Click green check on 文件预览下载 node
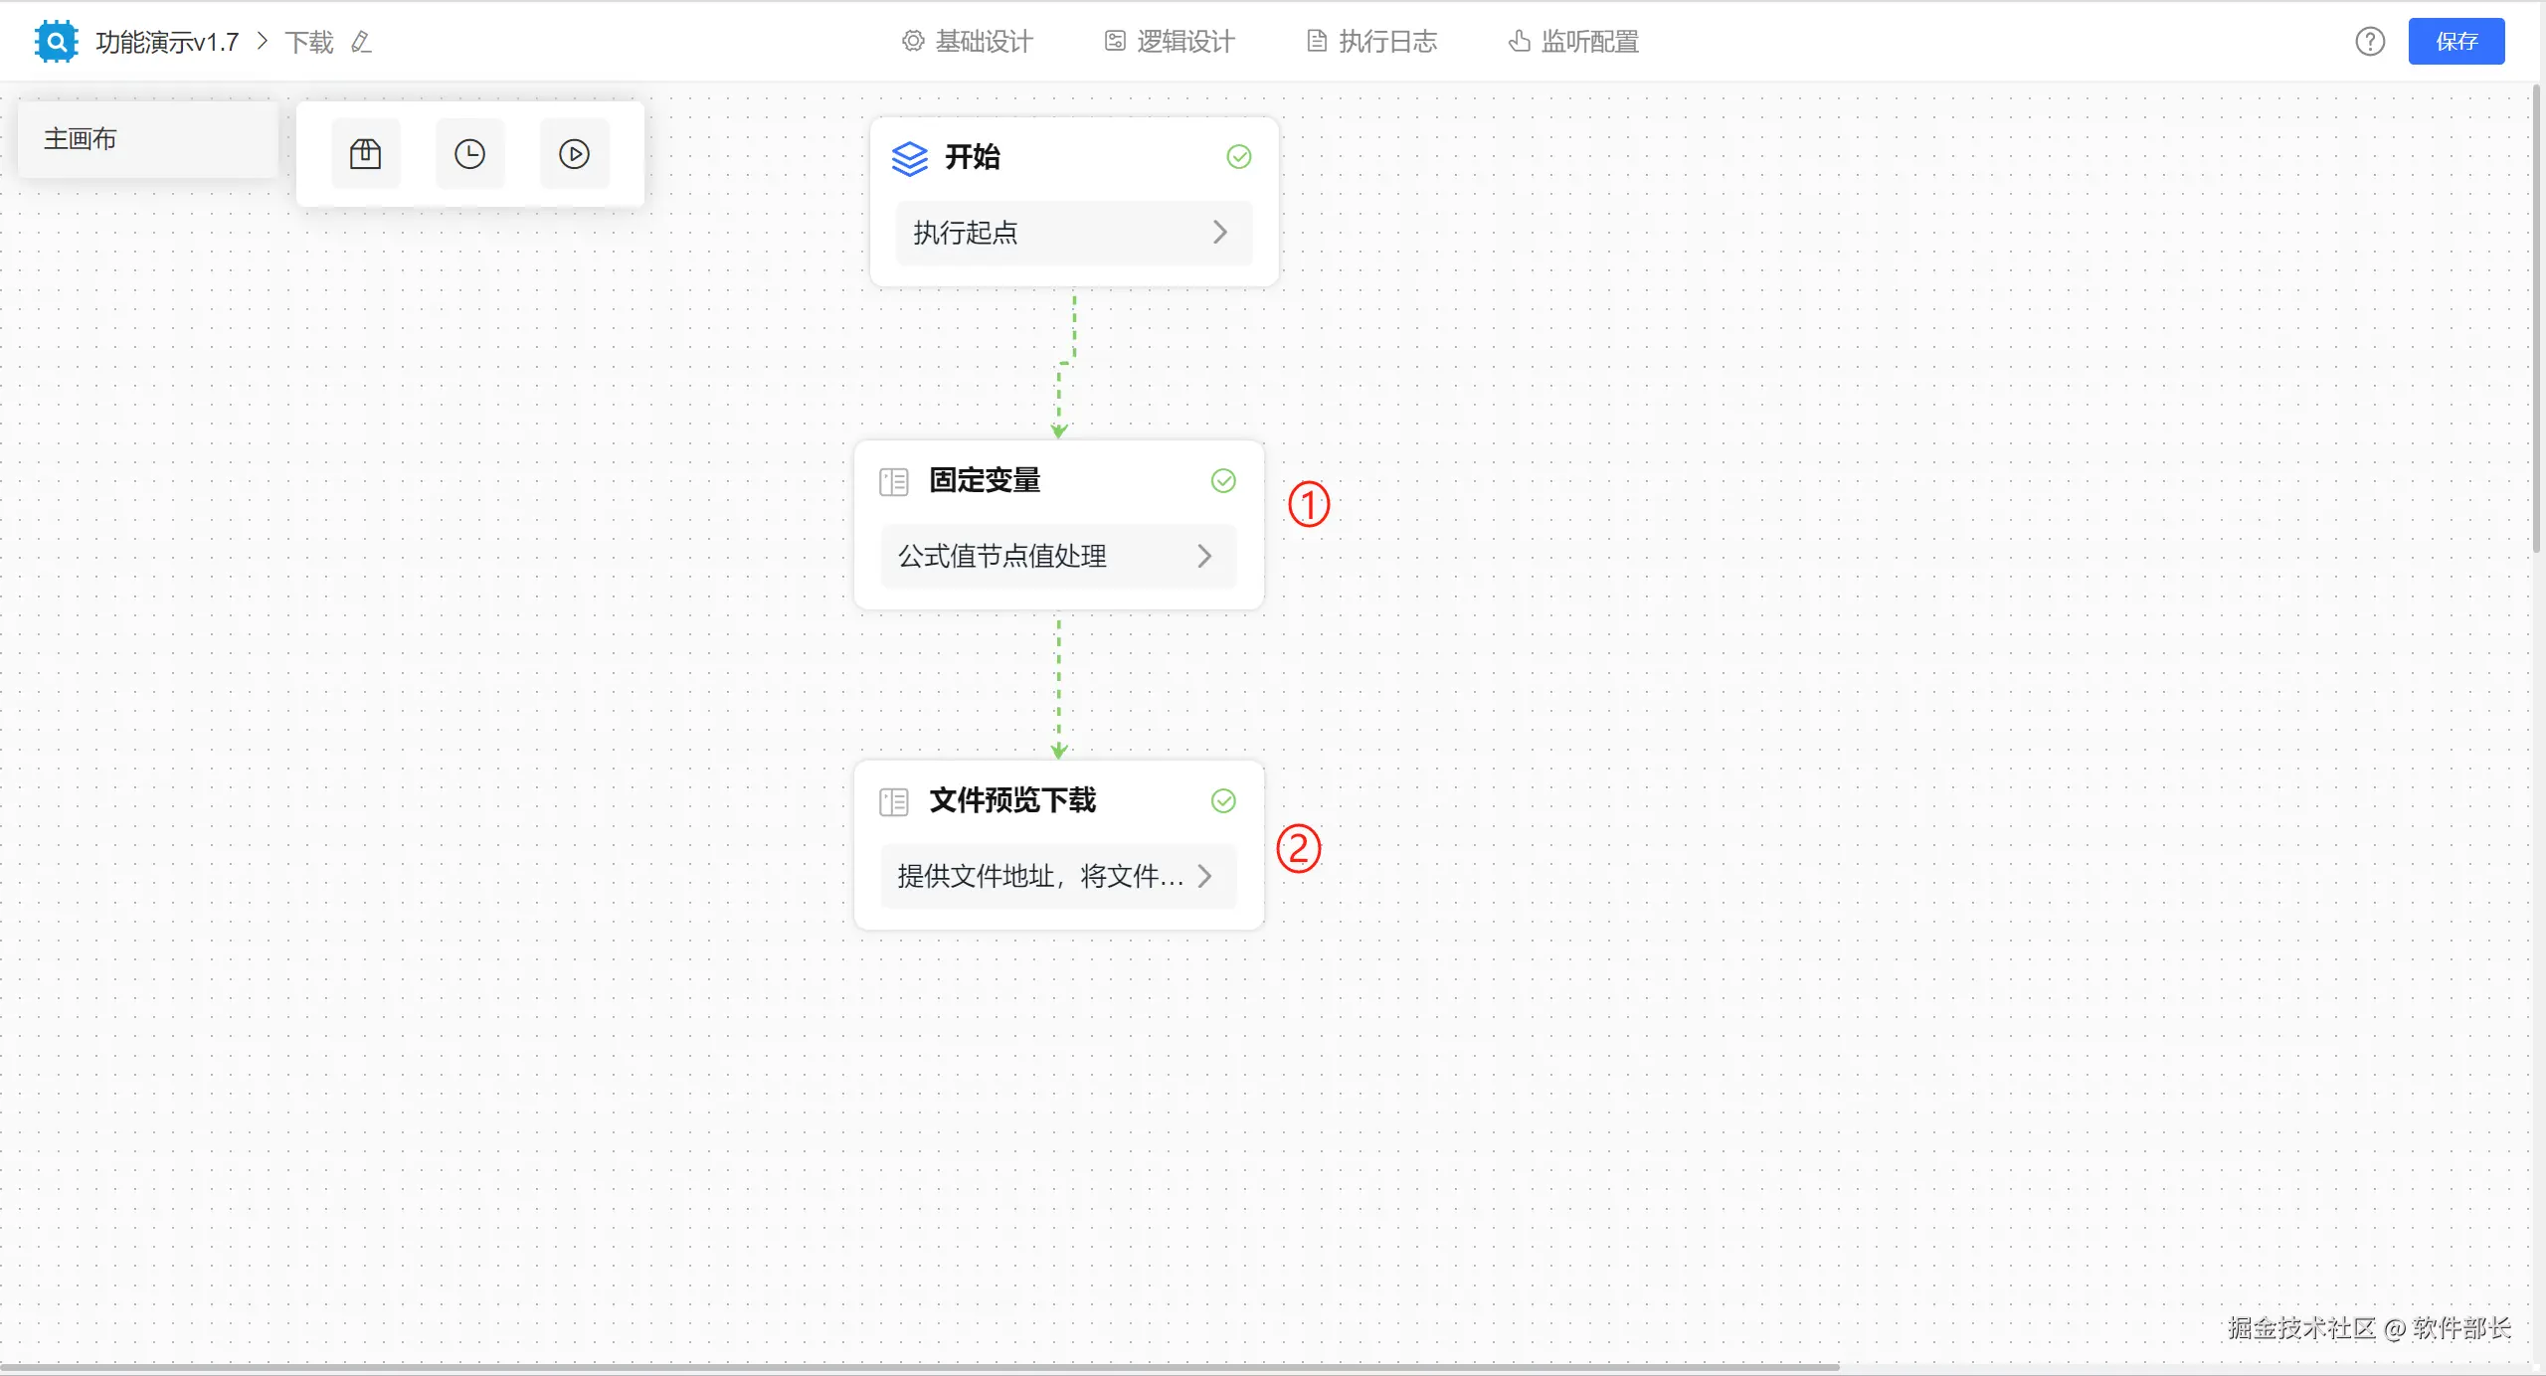Image resolution: width=2546 pixels, height=1376 pixels. pos(1223,801)
